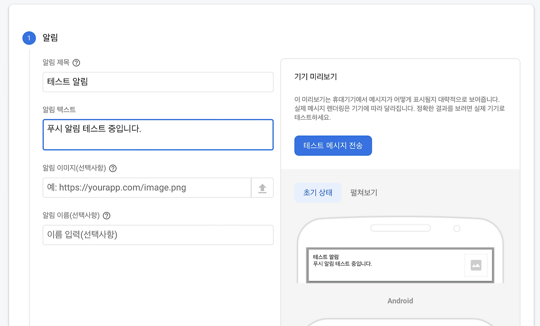Click the notification preview card showing 테스트 알림
The width and height of the screenshot is (540, 326).
coord(400,265)
